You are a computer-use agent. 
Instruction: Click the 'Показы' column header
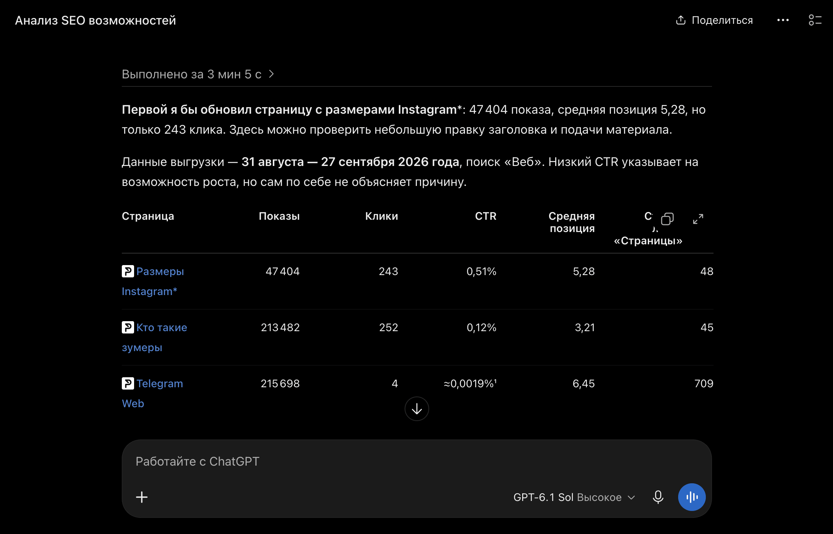[x=279, y=216]
